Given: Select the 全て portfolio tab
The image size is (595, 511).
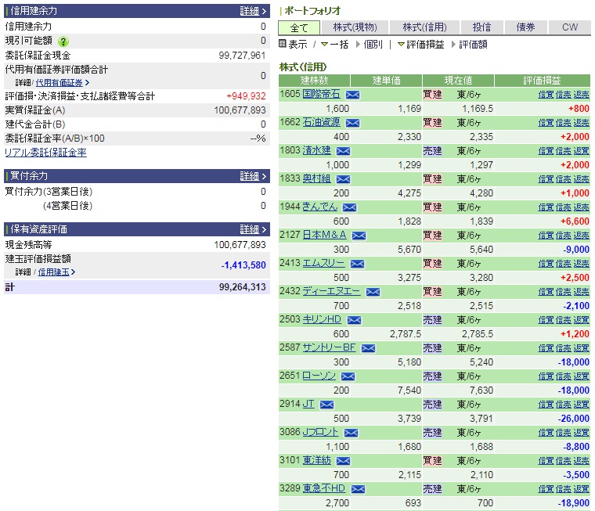Looking at the screenshot, I should [299, 27].
